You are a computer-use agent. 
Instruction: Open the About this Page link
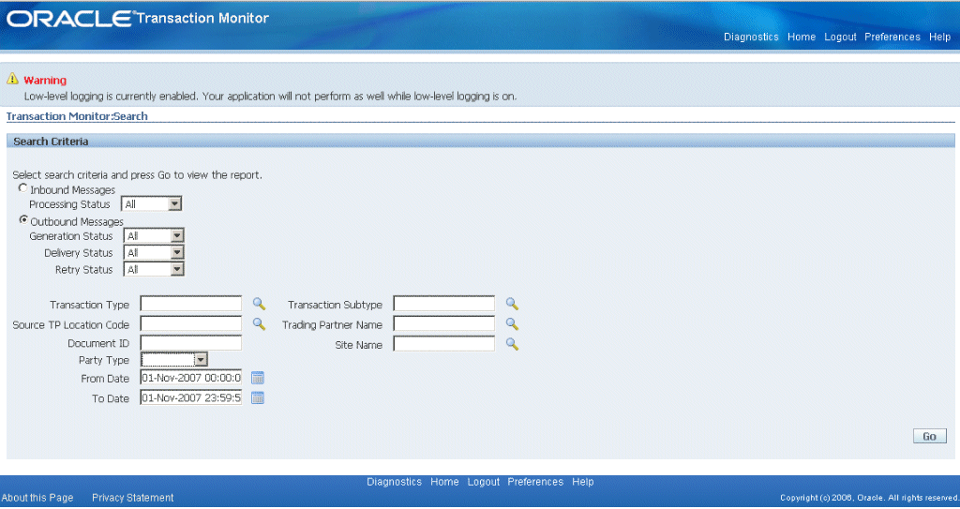point(37,498)
